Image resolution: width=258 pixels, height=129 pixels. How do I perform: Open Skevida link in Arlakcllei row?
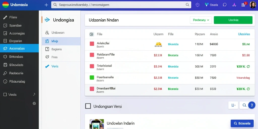[x=173, y=44]
